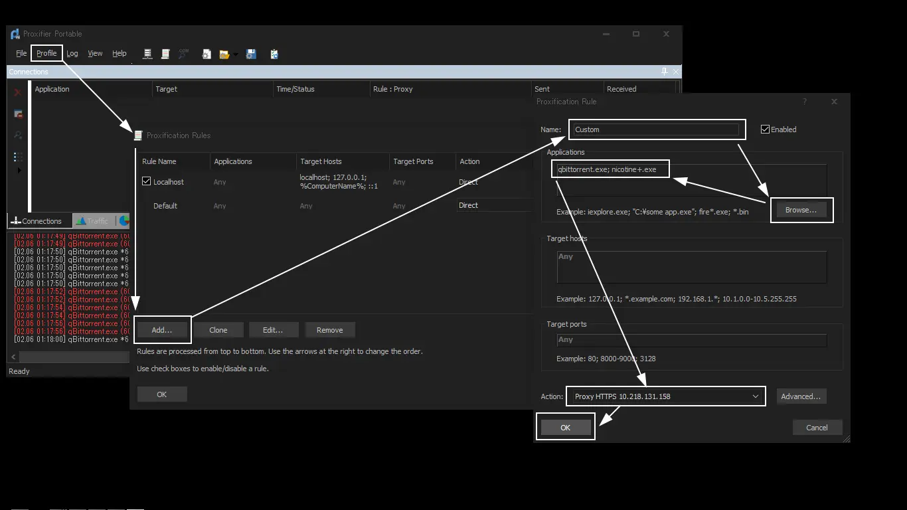Toggle the Enabled checkbox
The width and height of the screenshot is (907, 510).
point(765,129)
